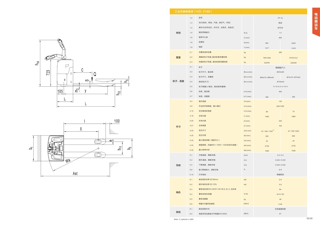Click the model value 'PT 15'
320x228 pixels.
280,18
